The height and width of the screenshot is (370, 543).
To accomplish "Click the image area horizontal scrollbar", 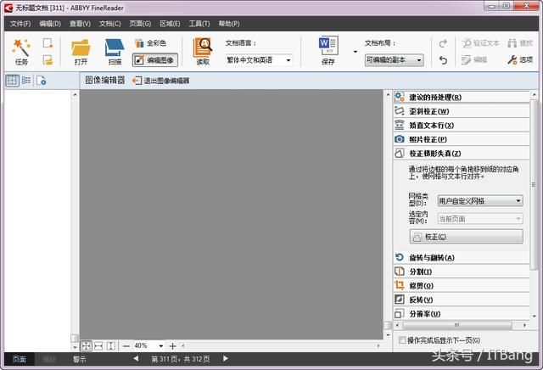I will tap(281, 345).
